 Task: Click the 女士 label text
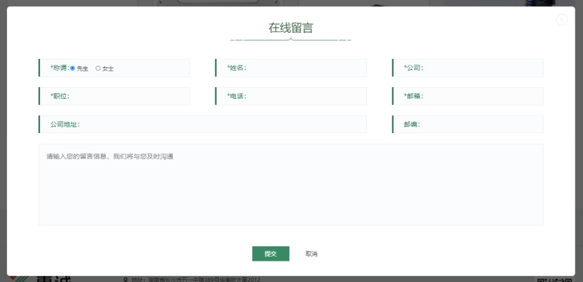click(x=108, y=69)
